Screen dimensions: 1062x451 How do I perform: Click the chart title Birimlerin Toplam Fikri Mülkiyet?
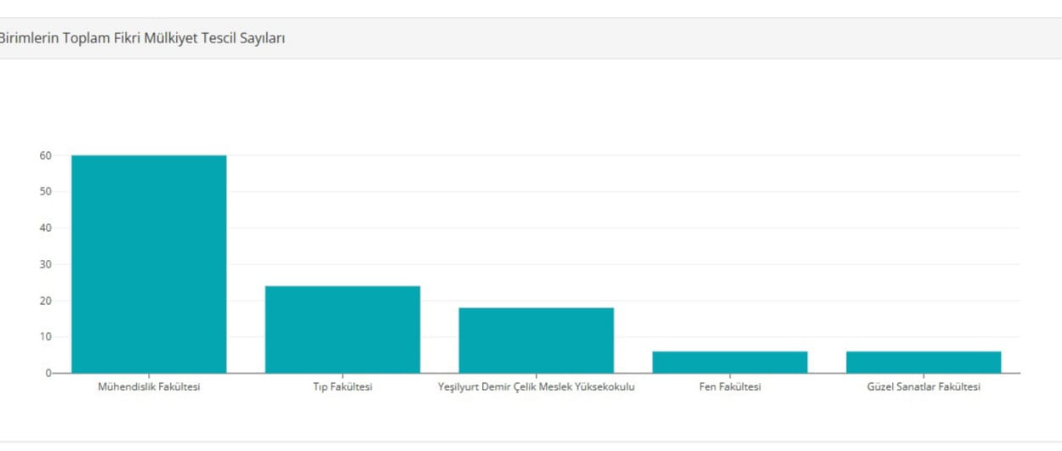click(141, 38)
